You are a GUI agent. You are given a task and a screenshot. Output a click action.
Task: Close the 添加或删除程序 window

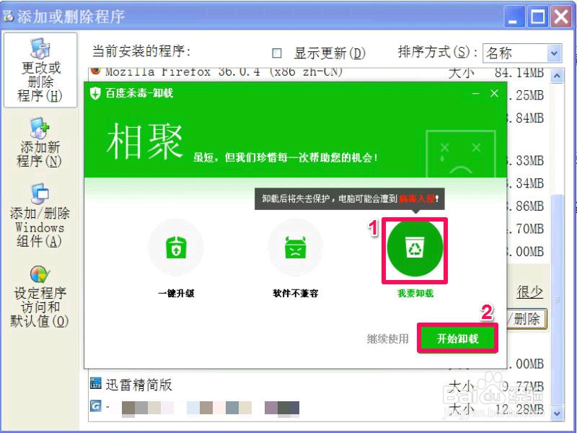(x=562, y=17)
